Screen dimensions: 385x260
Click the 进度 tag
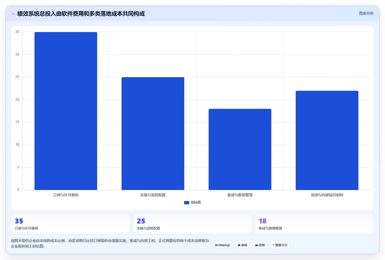tap(260, 245)
